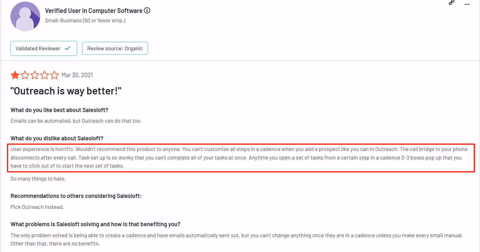Select the first orange rating star
Image resolution: width=480 pixels, height=252 pixels.
pos(15,75)
